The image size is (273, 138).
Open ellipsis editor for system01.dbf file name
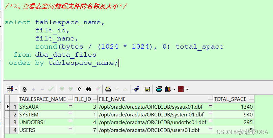click(x=210, y=113)
